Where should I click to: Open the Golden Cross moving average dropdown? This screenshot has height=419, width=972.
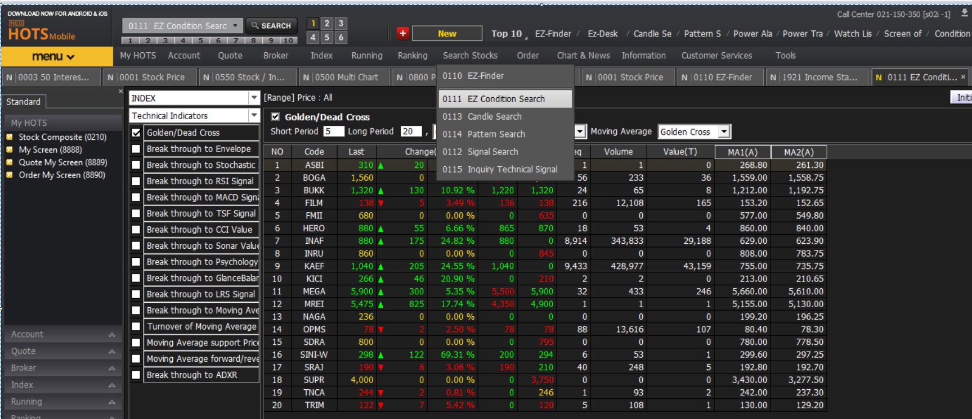[724, 132]
